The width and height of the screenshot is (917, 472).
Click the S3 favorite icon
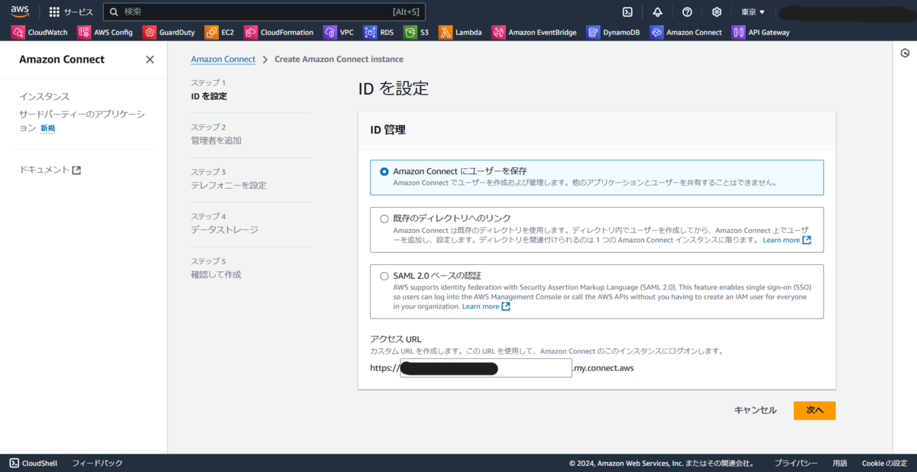[410, 32]
